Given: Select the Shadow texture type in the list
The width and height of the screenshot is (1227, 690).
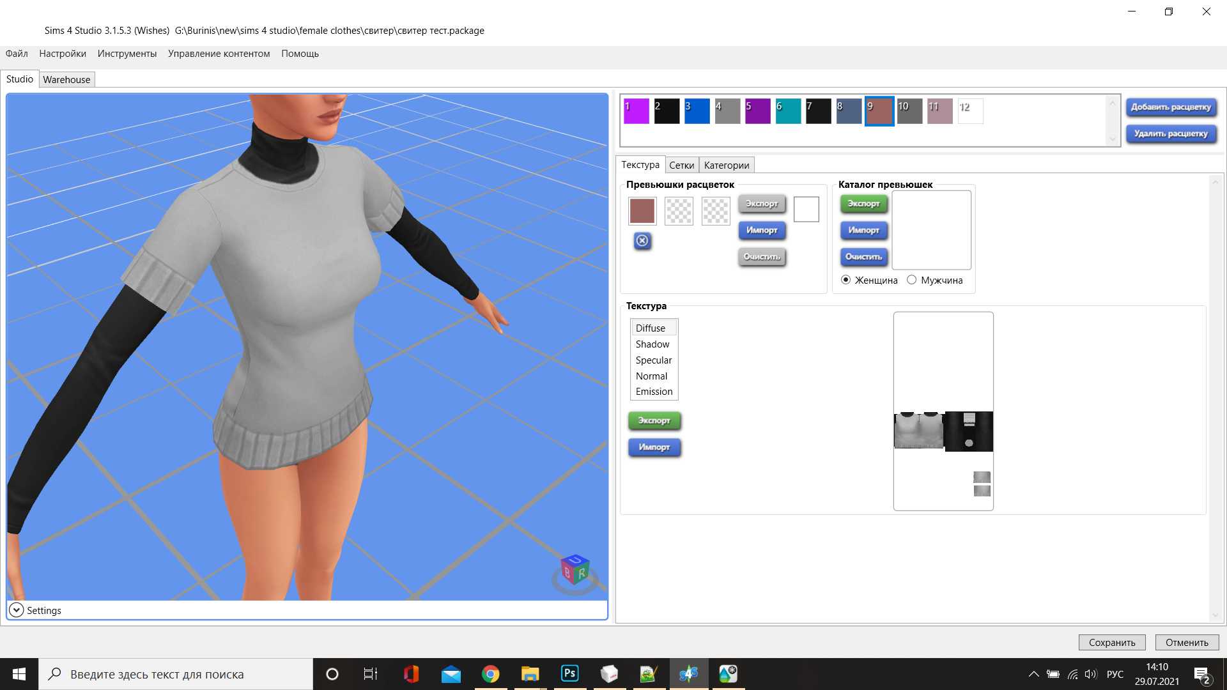Looking at the screenshot, I should pyautogui.click(x=652, y=344).
